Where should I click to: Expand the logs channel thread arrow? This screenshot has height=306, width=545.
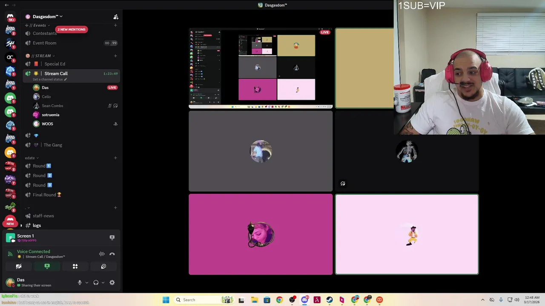click(21, 226)
